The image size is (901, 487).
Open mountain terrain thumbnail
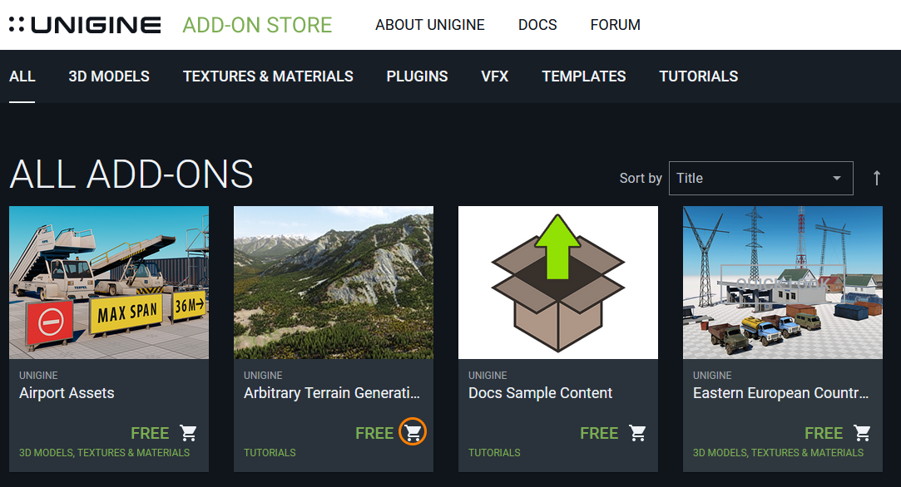click(334, 283)
